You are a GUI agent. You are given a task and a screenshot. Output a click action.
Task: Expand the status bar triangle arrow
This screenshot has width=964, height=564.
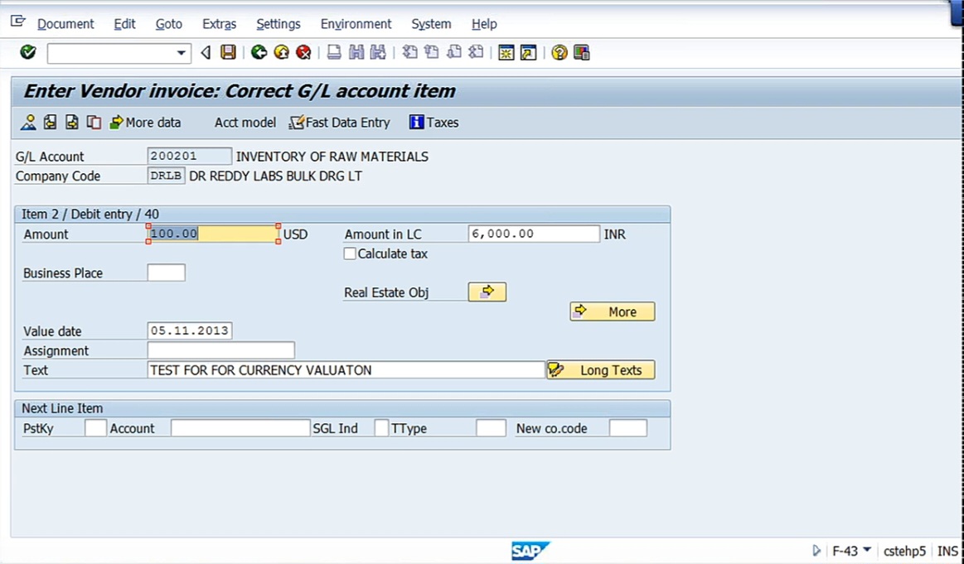[x=816, y=551]
